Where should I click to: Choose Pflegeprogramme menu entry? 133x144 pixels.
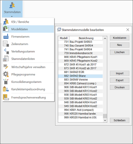point(28,74)
